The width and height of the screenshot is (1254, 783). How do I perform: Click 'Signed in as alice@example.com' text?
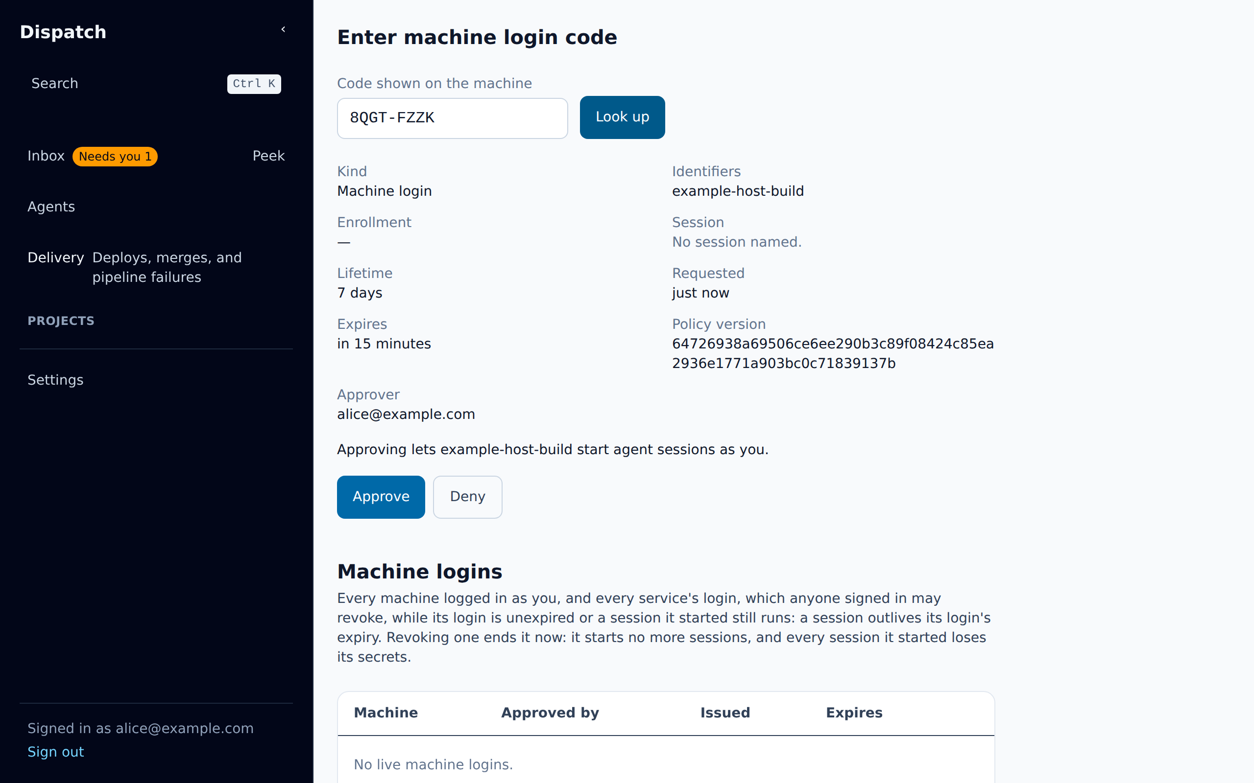[141, 729]
